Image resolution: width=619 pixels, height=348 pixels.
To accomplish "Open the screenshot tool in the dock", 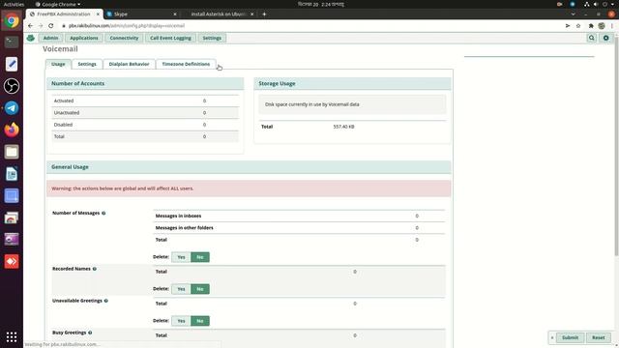I will [12, 195].
